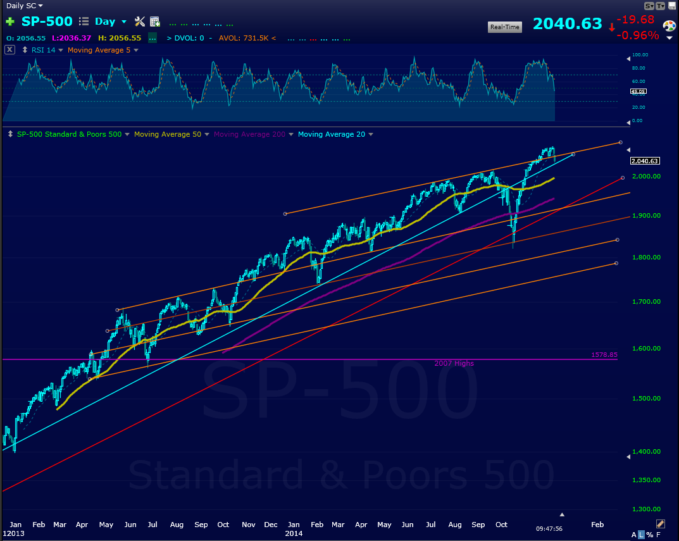Click the H: 2056.55 high value
This screenshot has width=679, height=541.
120,38
